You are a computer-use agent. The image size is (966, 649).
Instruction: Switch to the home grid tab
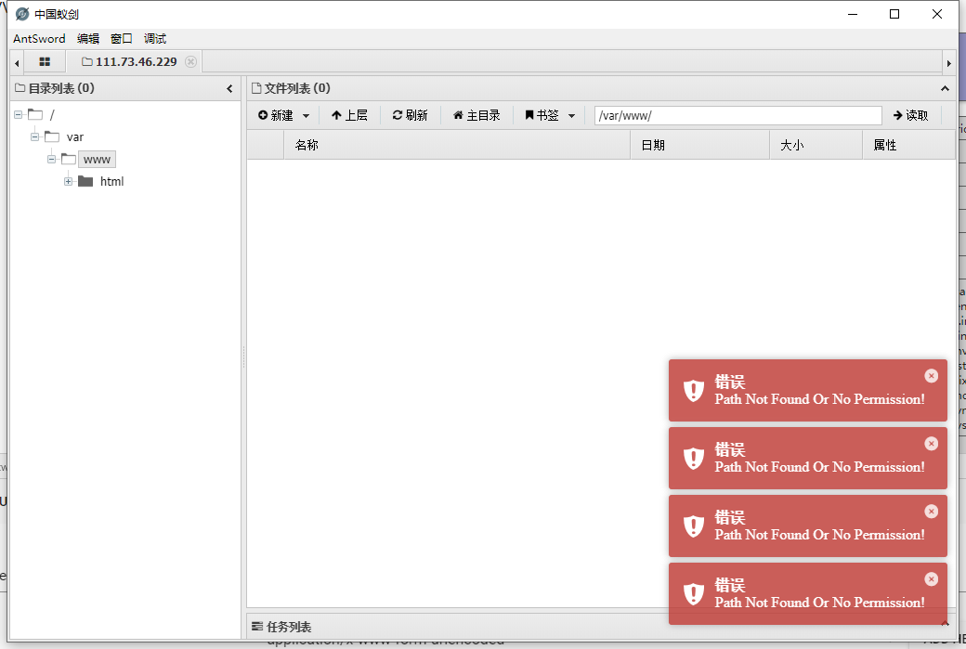(x=45, y=61)
